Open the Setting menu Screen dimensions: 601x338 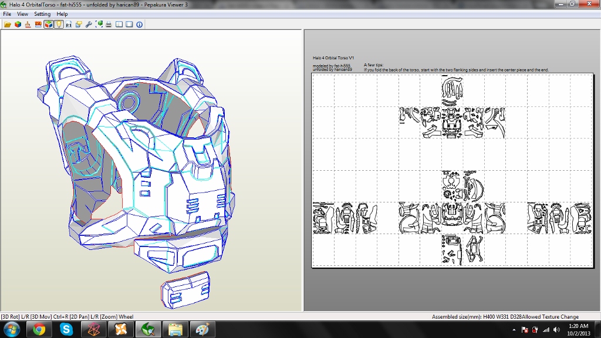click(42, 14)
